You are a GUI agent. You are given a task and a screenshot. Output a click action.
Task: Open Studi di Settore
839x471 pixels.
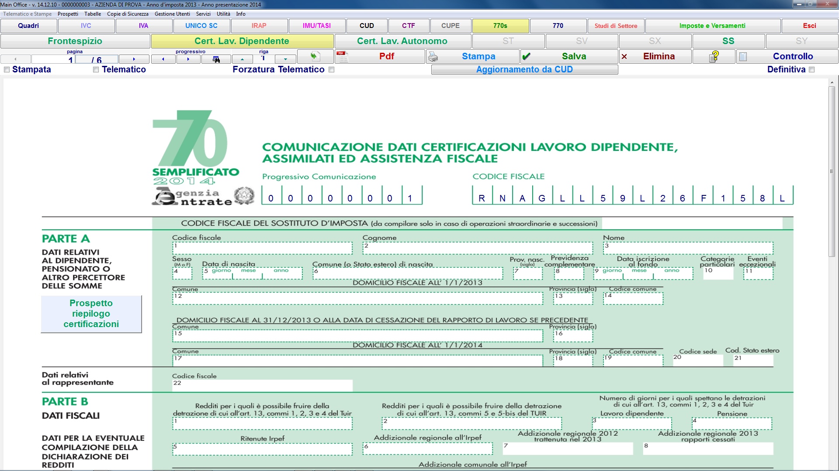(616, 26)
